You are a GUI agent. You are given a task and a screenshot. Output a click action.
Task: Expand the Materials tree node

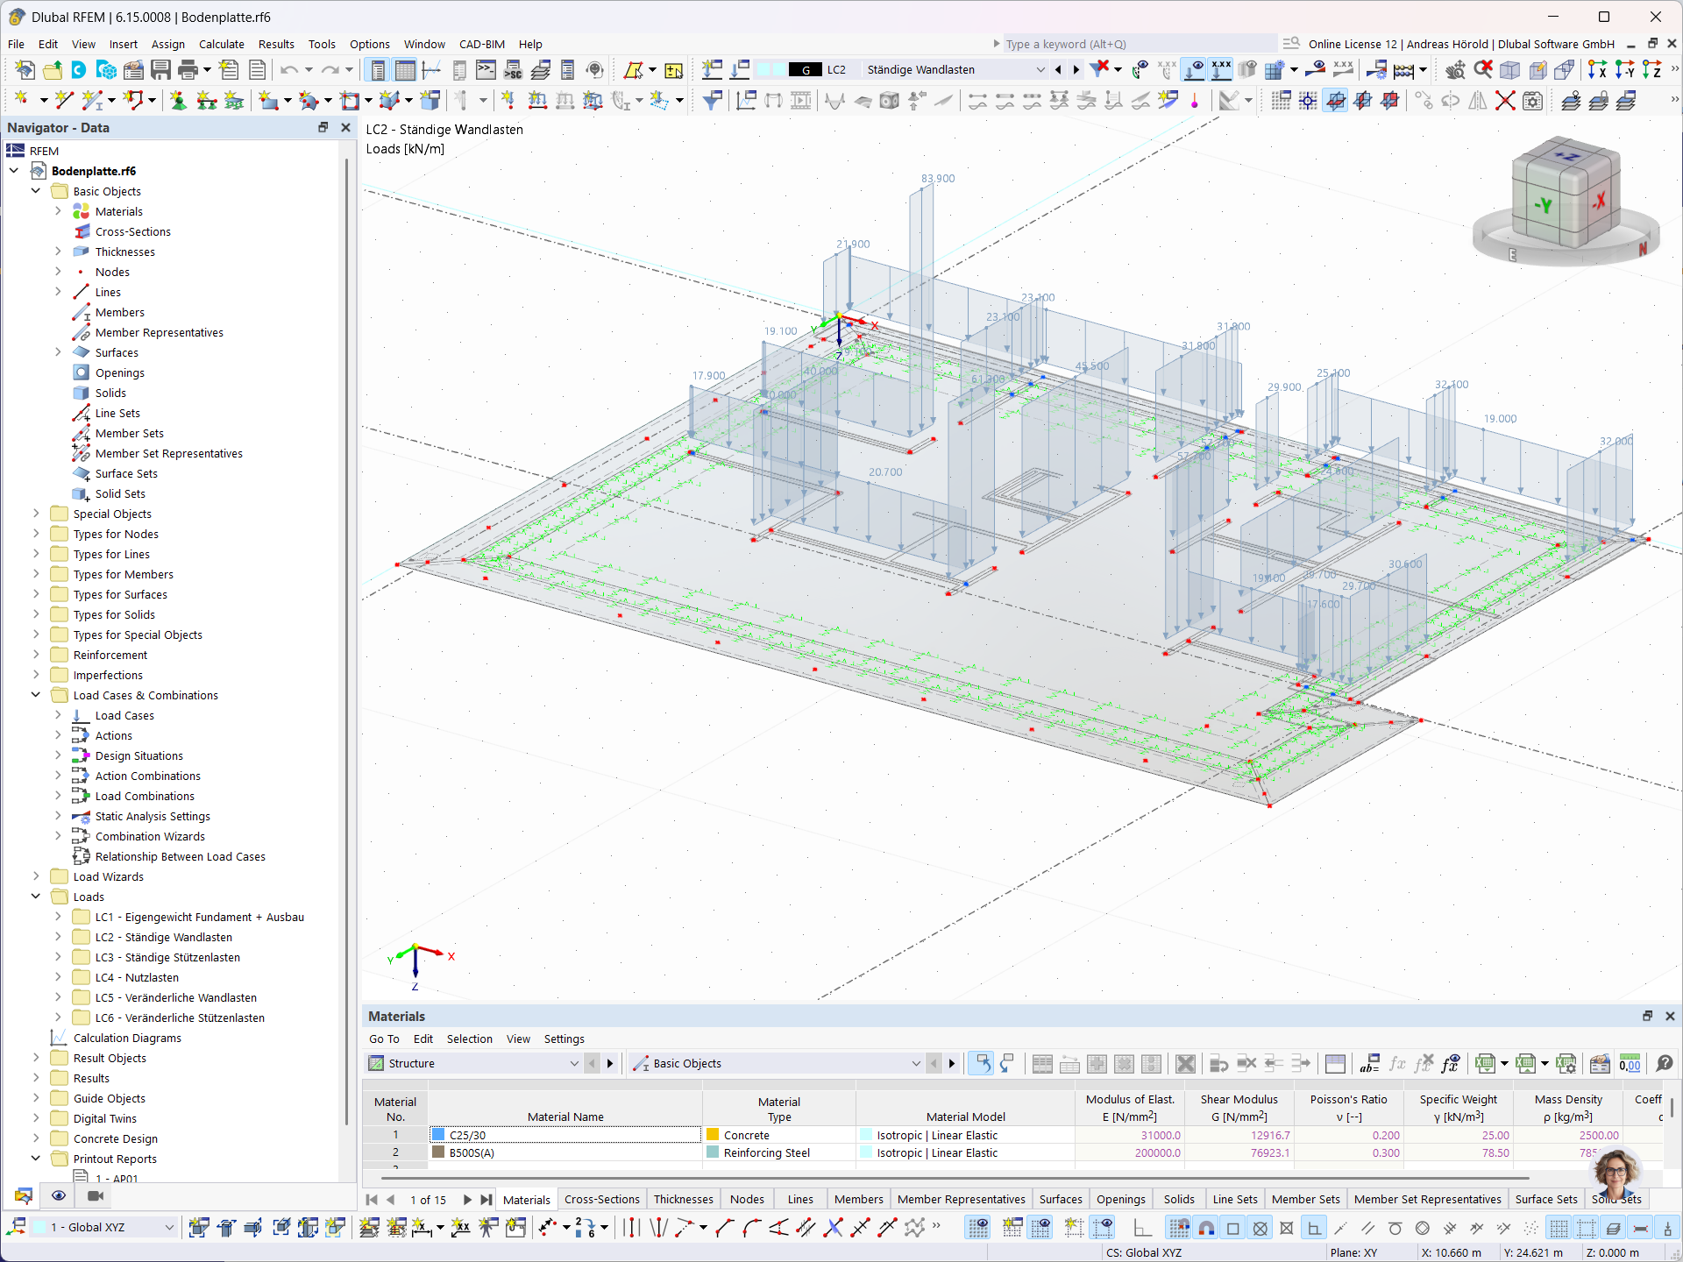58,211
